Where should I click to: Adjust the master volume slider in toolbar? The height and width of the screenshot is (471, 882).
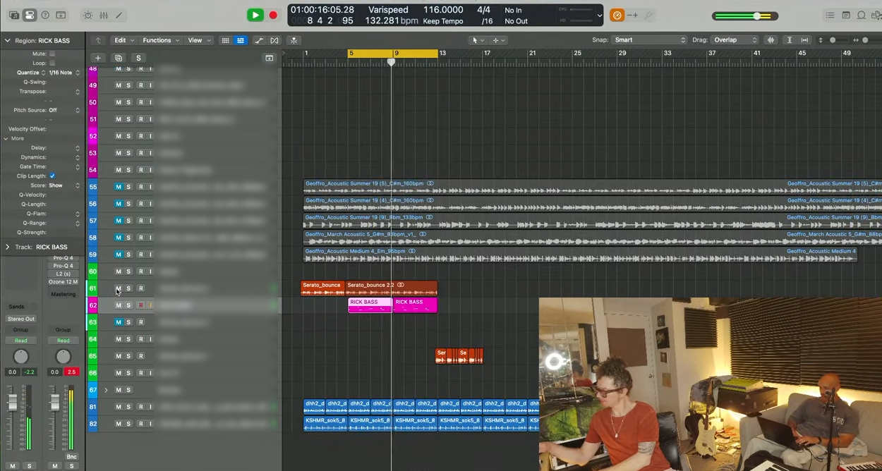[x=745, y=16]
